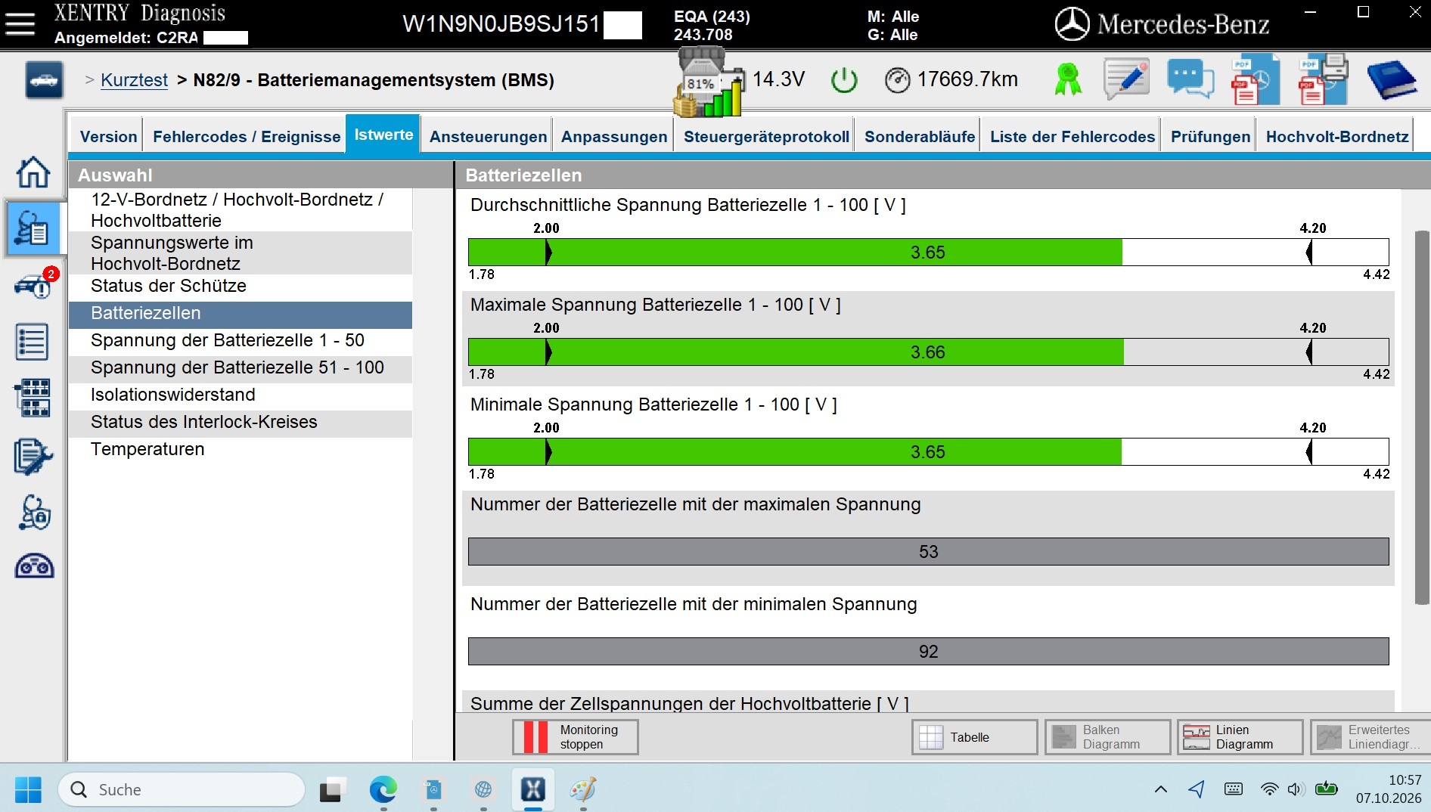Screen dimensions: 1431x812
Task: Save the PDF protocol icon
Action: pyautogui.click(x=1255, y=79)
